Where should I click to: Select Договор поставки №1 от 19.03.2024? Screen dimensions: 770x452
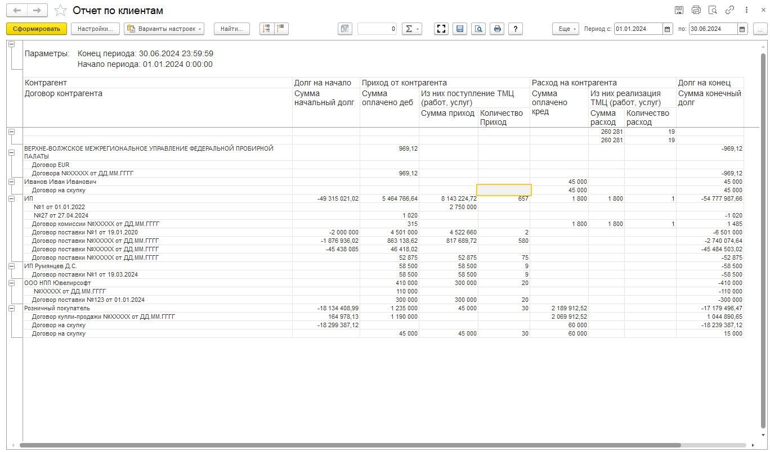coord(383,274)
